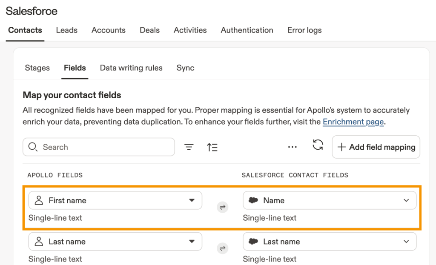Click Single-line text under Salesforce Name
Image resolution: width=436 pixels, height=265 pixels.
270,218
